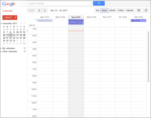Click the date range Nov 13 – 19, 2011
Image resolution: width=151 pixels, height=118 pixels.
59,11
